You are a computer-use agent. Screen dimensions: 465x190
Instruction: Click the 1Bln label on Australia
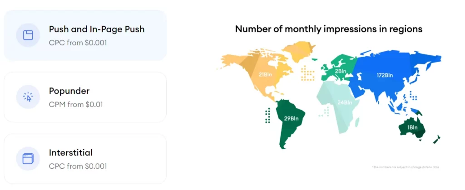pyautogui.click(x=412, y=127)
